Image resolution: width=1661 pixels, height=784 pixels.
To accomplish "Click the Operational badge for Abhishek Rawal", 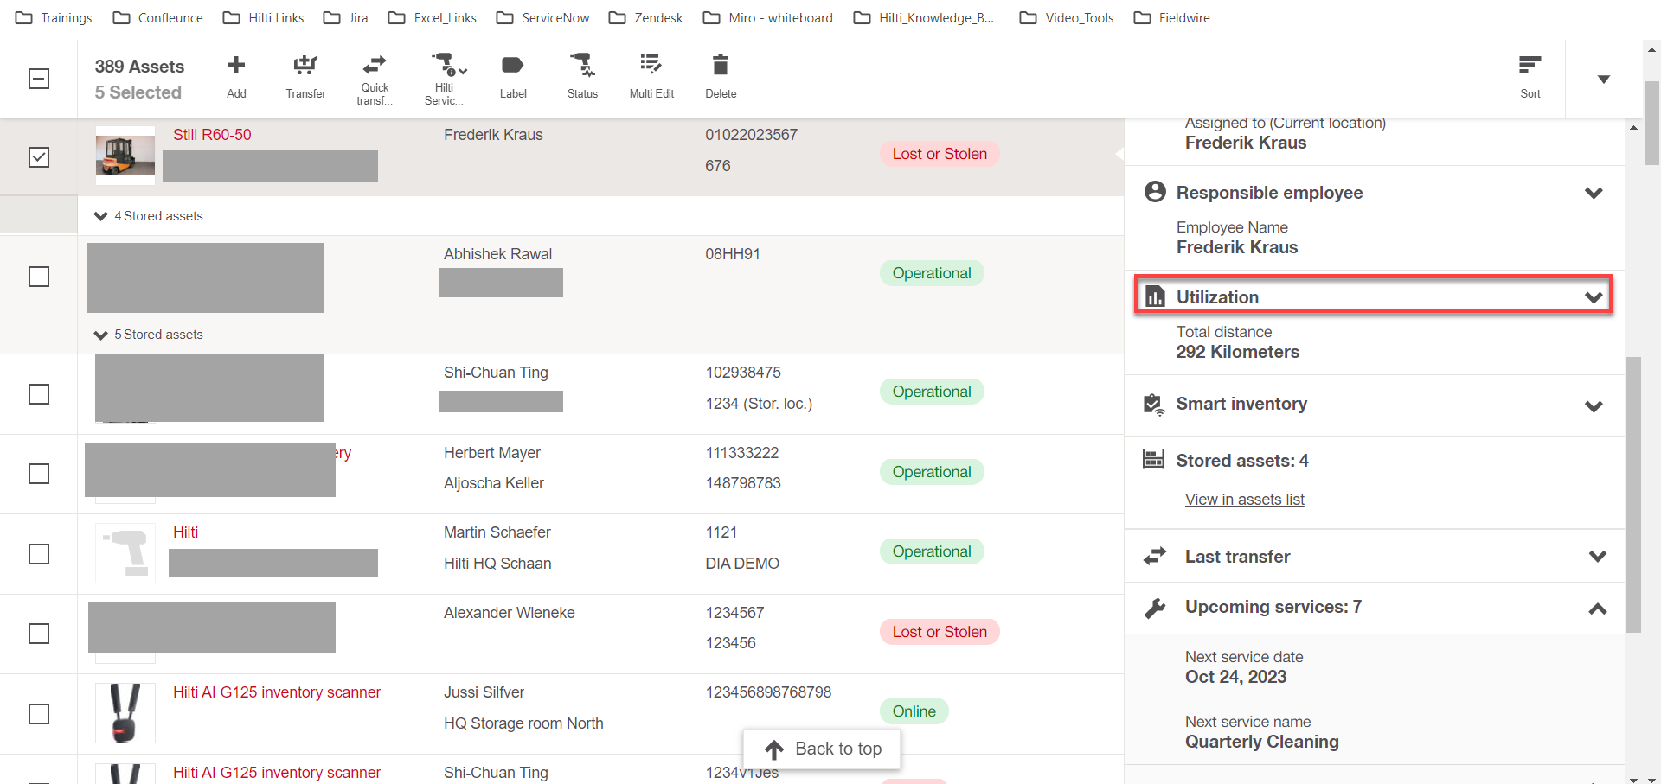I will pyautogui.click(x=932, y=273).
